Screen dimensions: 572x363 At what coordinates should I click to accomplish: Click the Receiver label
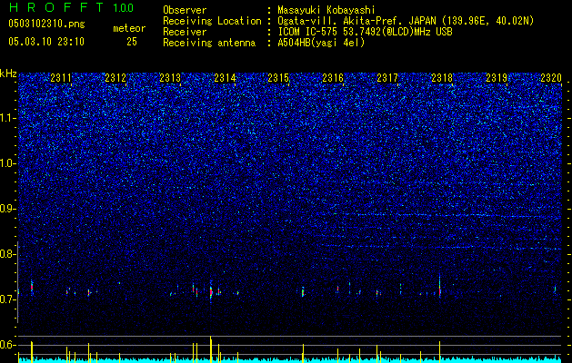[x=185, y=32]
